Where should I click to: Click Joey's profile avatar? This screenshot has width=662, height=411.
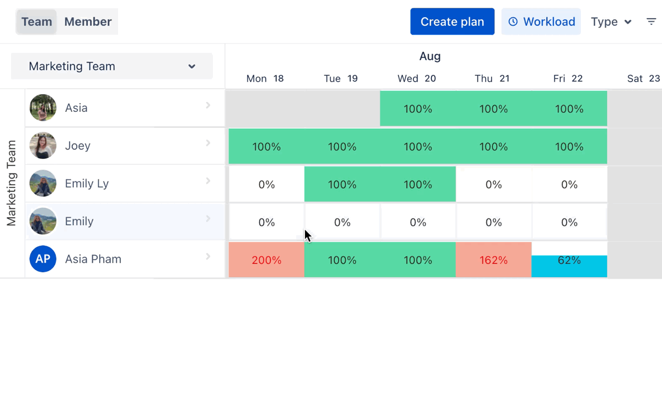(43, 145)
